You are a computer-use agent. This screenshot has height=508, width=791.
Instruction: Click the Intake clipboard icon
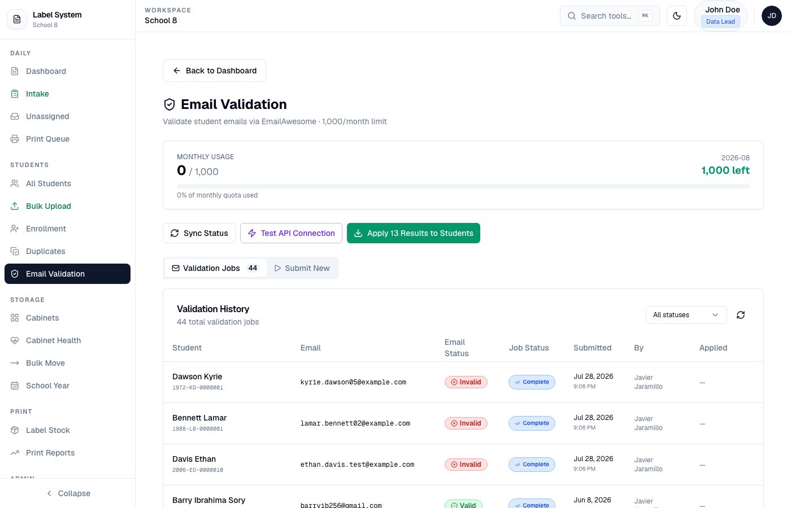[15, 94]
